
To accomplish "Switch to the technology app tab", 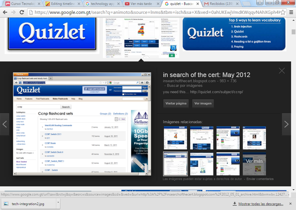I will point(103,4).
